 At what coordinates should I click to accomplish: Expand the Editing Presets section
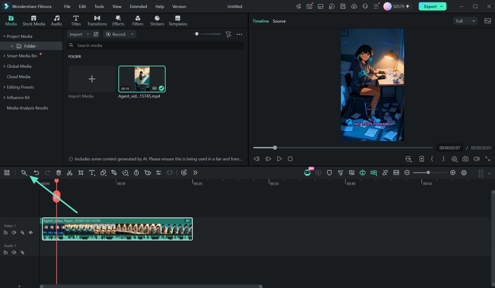pos(4,87)
